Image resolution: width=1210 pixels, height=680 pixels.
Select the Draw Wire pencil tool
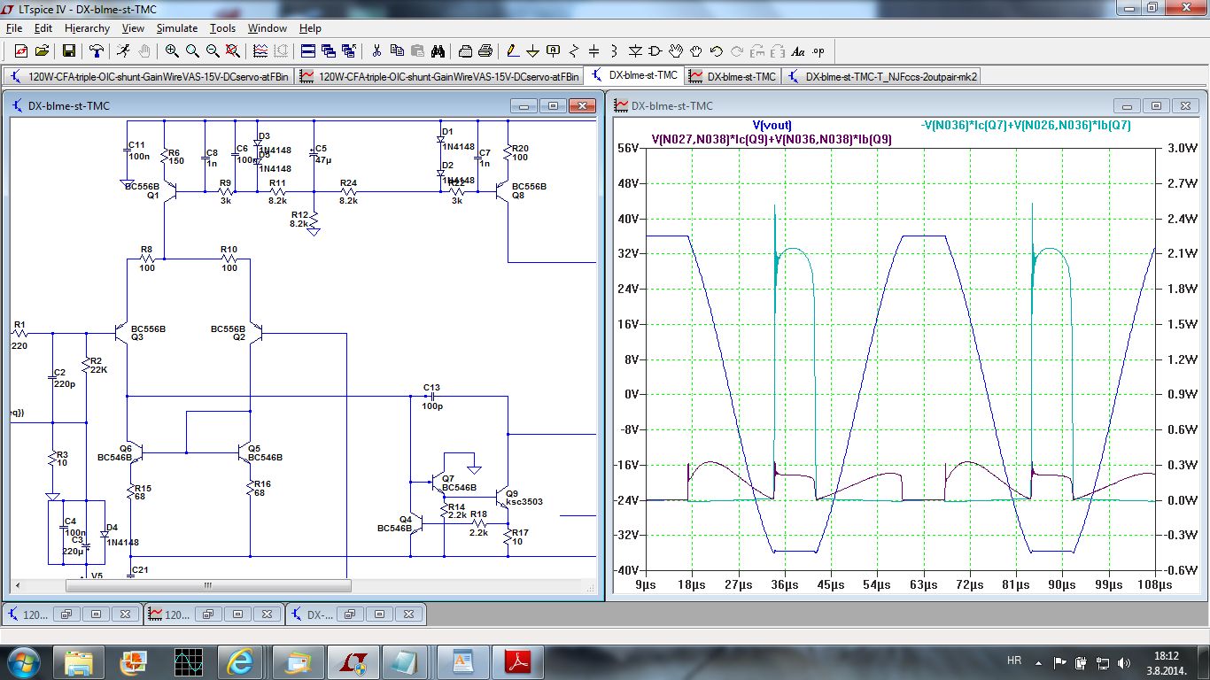pyautogui.click(x=512, y=50)
